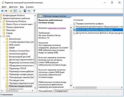Click the folder icon for BranchCache
Screen dimensions: 124x97
coord(7,39)
